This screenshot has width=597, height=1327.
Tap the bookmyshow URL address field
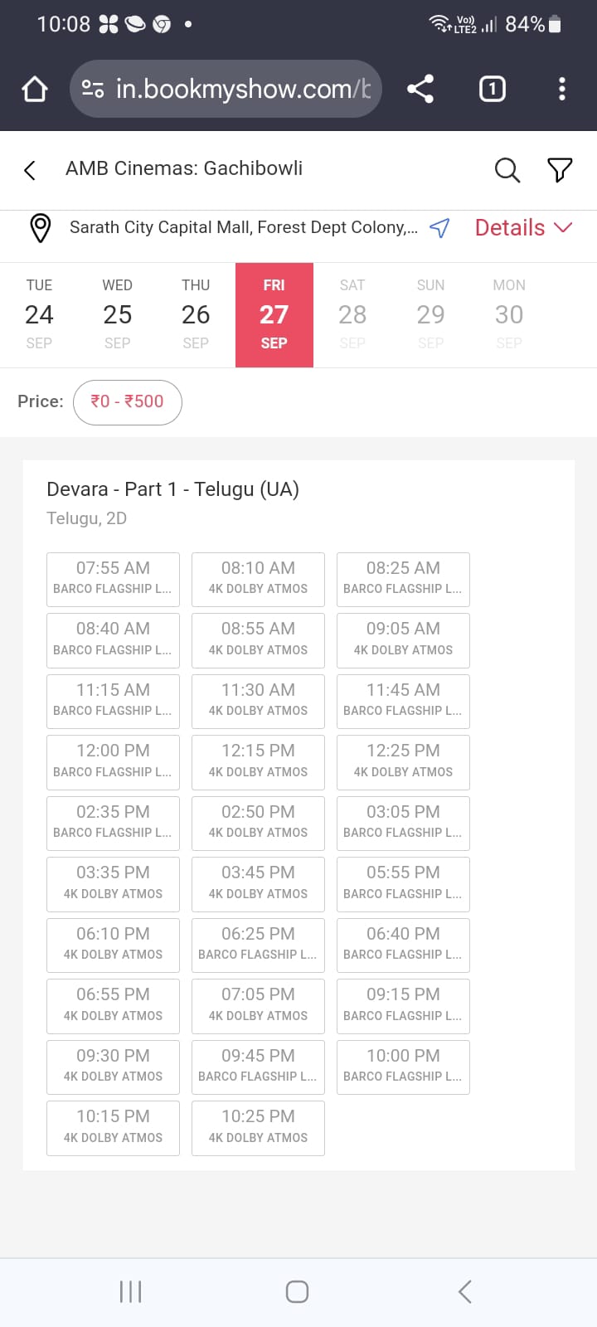(x=242, y=89)
